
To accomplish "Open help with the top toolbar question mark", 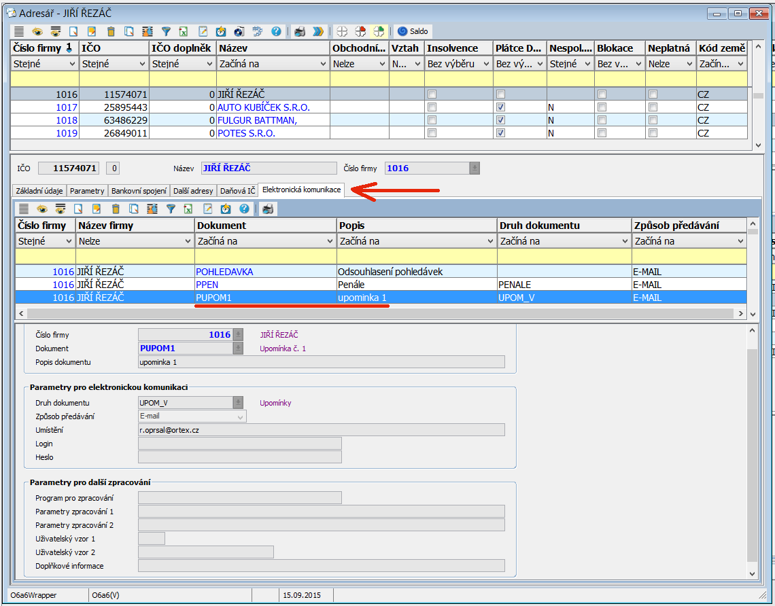I will tap(276, 31).
